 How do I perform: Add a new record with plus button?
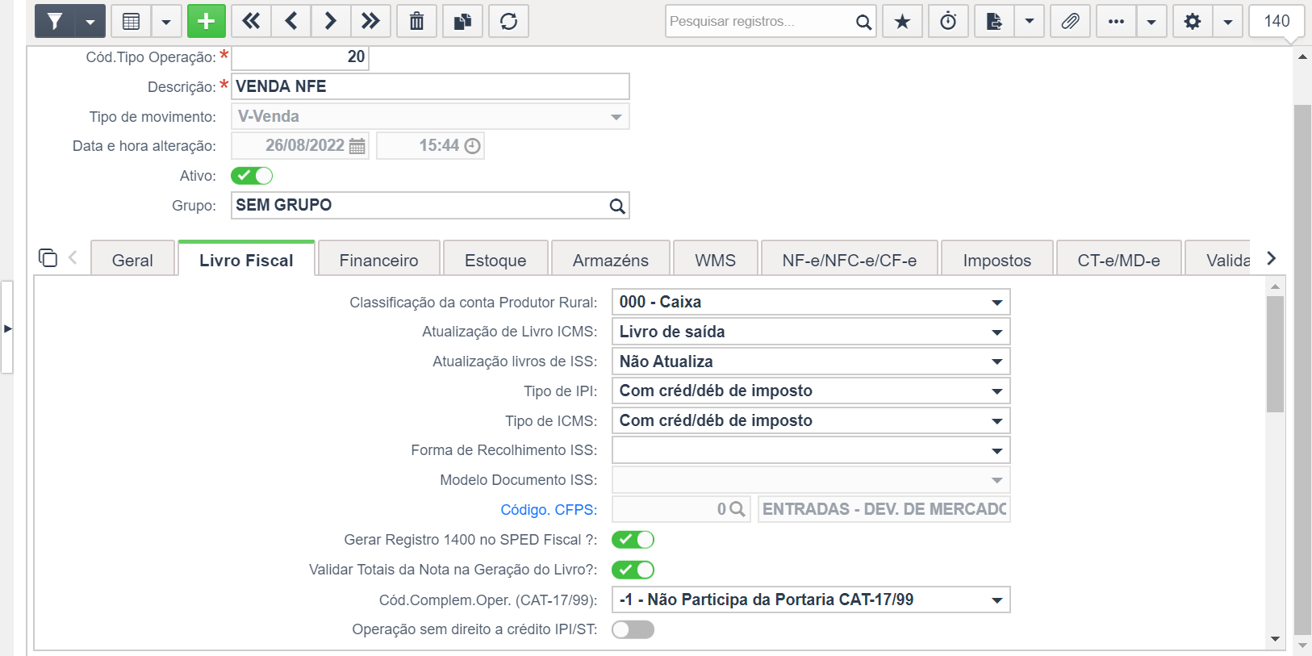[x=207, y=21]
